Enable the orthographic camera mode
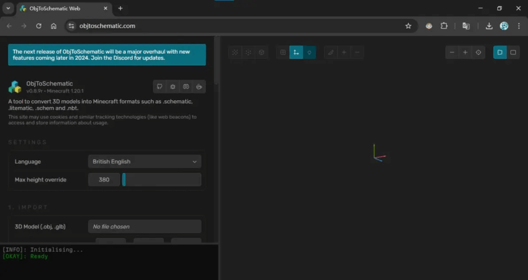 513,52
